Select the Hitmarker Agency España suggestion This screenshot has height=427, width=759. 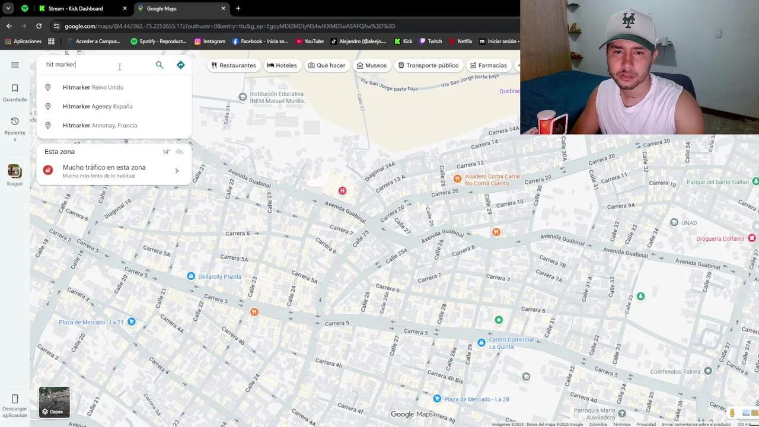pos(114,106)
